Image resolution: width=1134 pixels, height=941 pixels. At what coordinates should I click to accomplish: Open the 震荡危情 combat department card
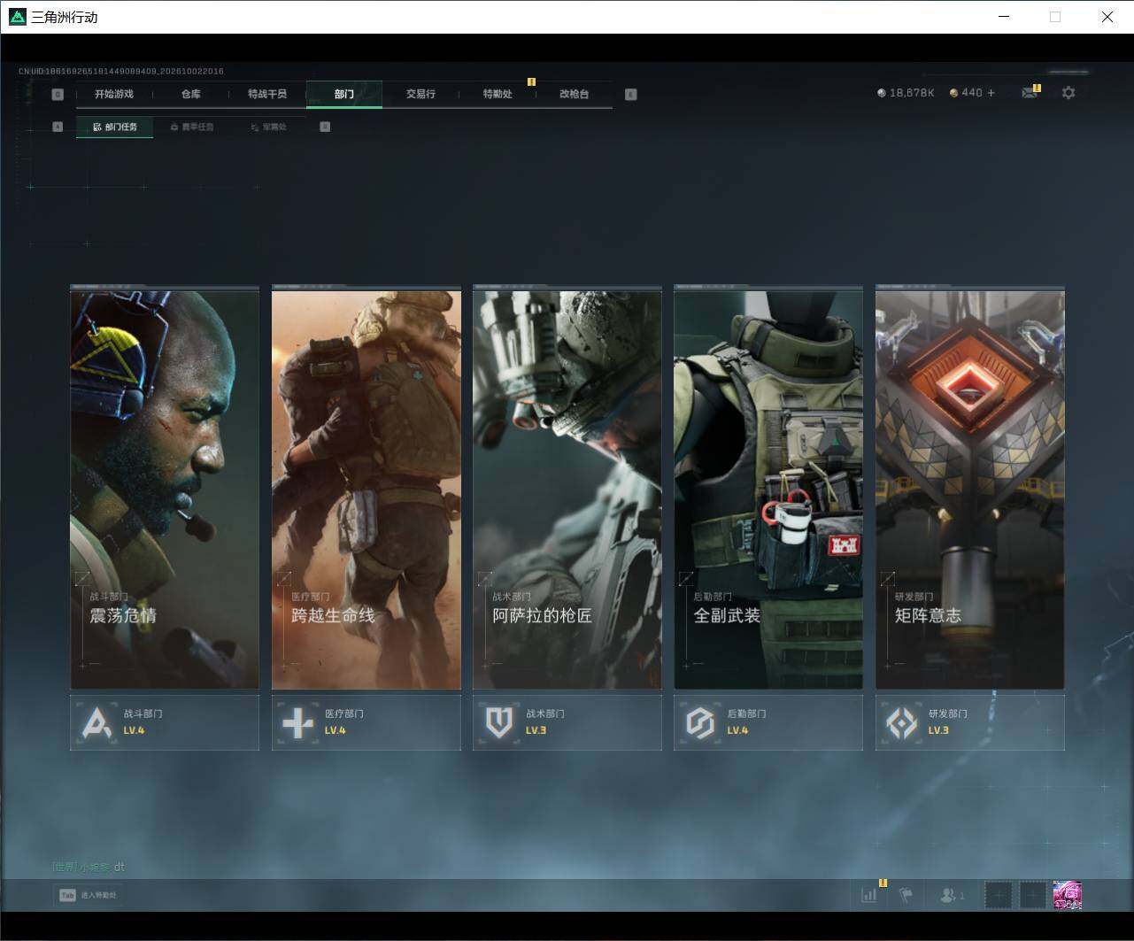click(x=165, y=489)
